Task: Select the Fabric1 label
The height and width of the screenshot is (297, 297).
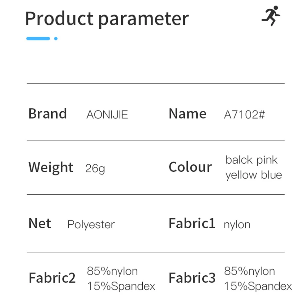Action: (192, 223)
